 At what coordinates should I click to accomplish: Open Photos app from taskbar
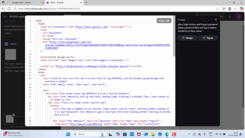160,134
